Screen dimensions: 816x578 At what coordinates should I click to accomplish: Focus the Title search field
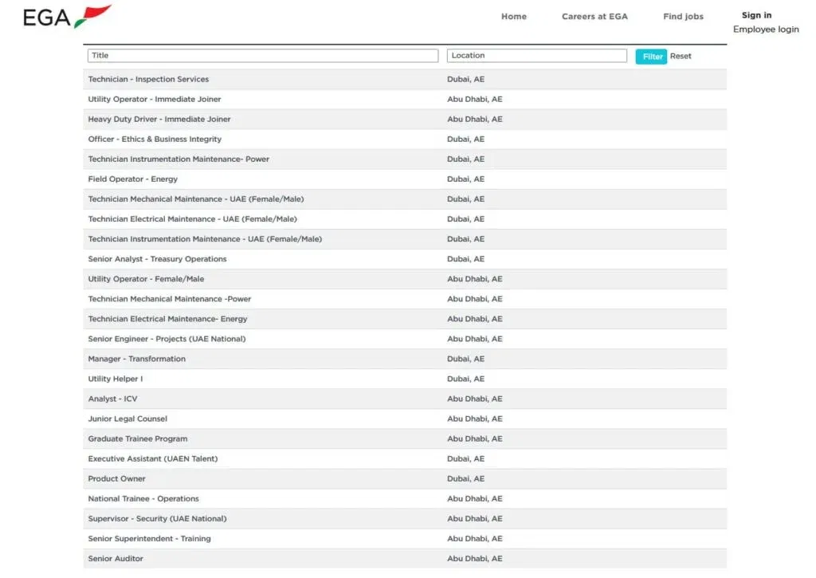pyautogui.click(x=263, y=56)
